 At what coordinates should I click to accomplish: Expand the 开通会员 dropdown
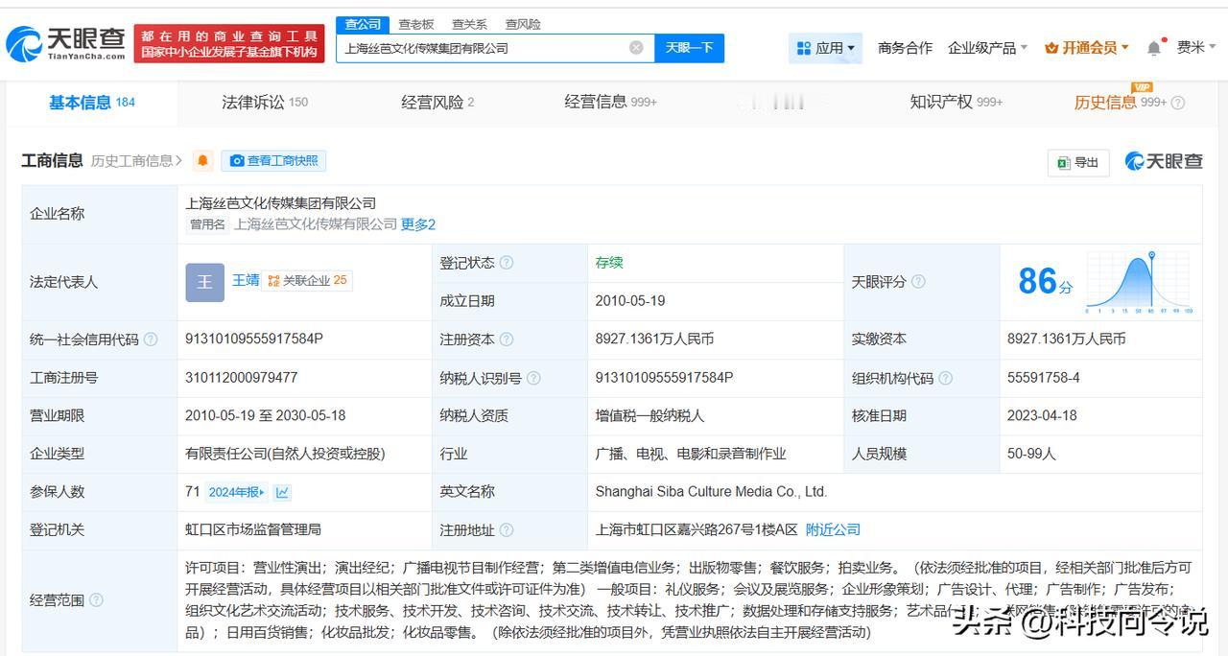point(1086,48)
